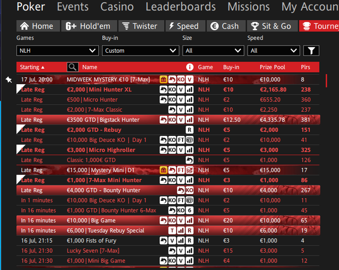Click the bar chart icon on Bigstack Hunter row
This screenshot has height=270, width=339.
(x=190, y=120)
